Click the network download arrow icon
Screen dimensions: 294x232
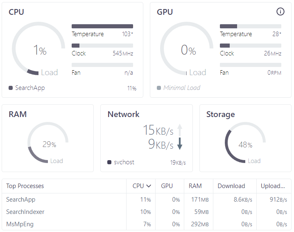point(180,144)
